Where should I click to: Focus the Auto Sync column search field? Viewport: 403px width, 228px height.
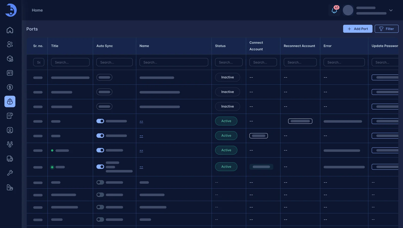(x=115, y=62)
